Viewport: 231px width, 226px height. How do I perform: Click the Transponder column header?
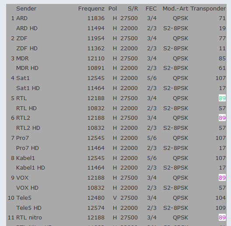(208, 9)
